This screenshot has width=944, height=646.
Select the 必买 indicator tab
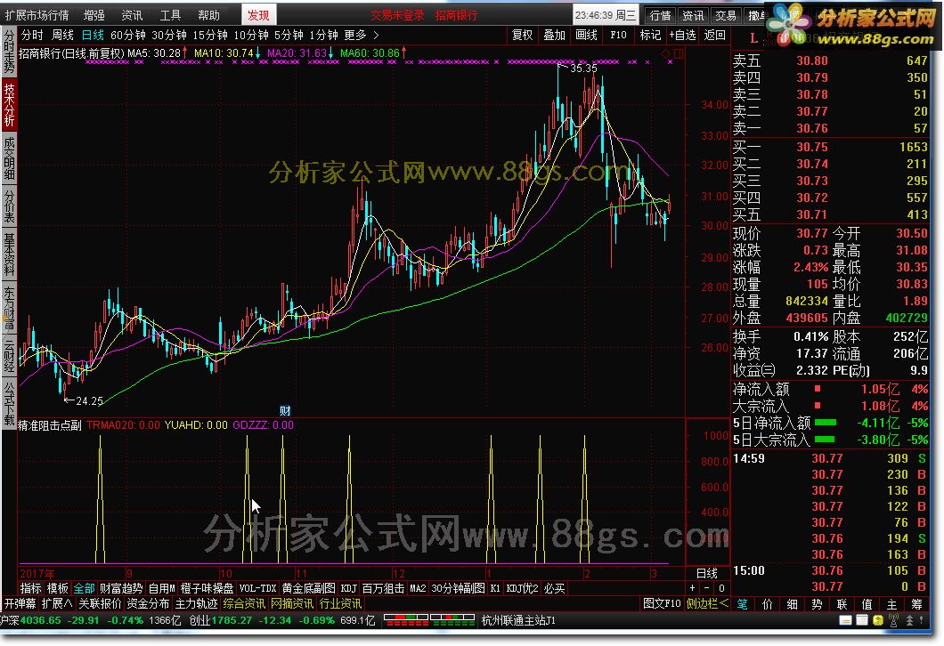coord(554,588)
